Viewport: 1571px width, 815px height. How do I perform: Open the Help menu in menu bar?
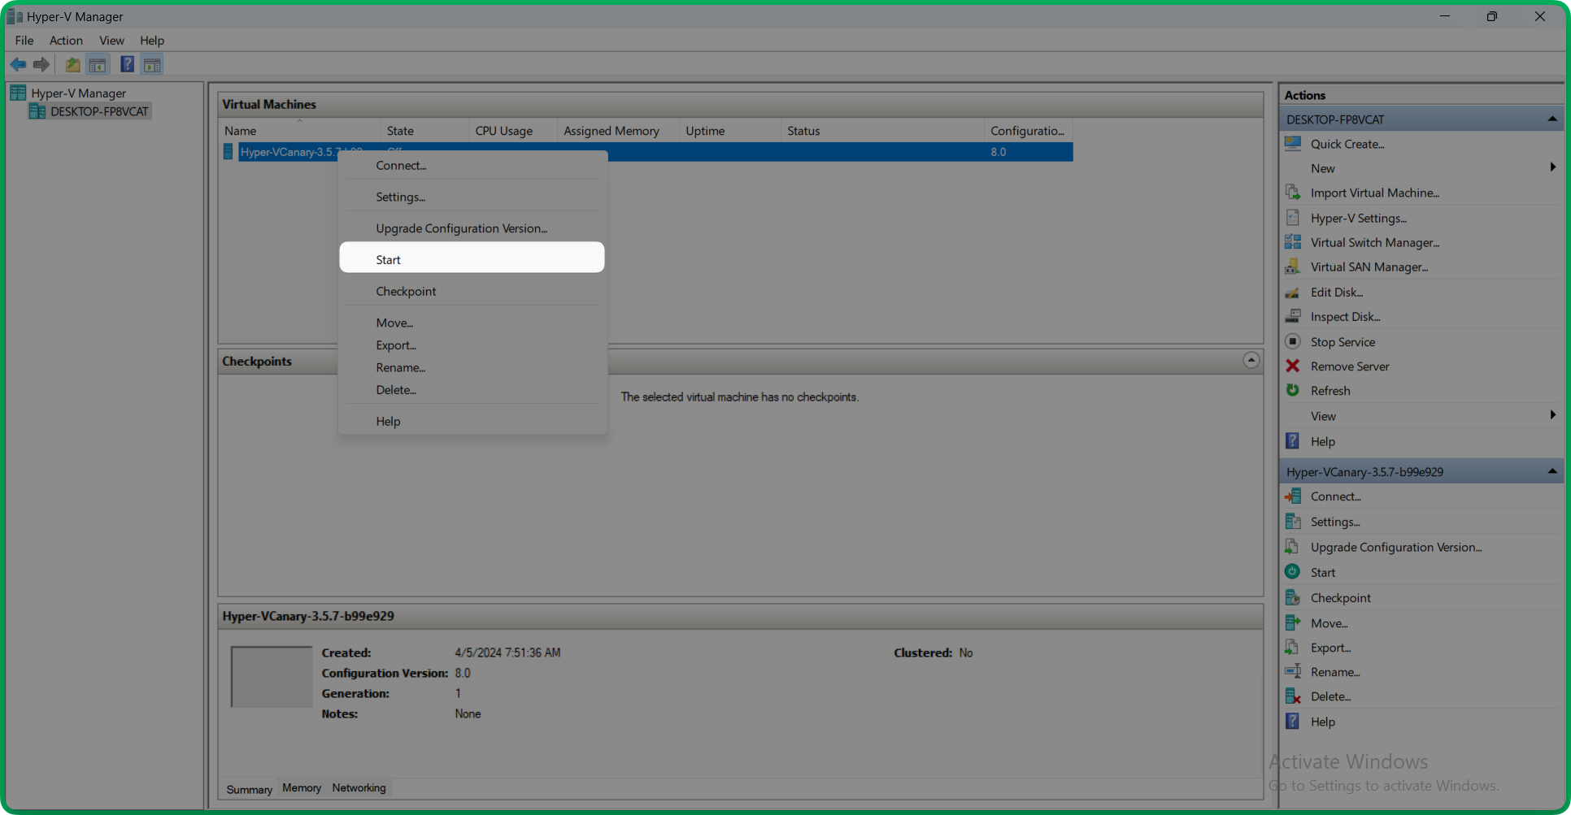(x=152, y=40)
